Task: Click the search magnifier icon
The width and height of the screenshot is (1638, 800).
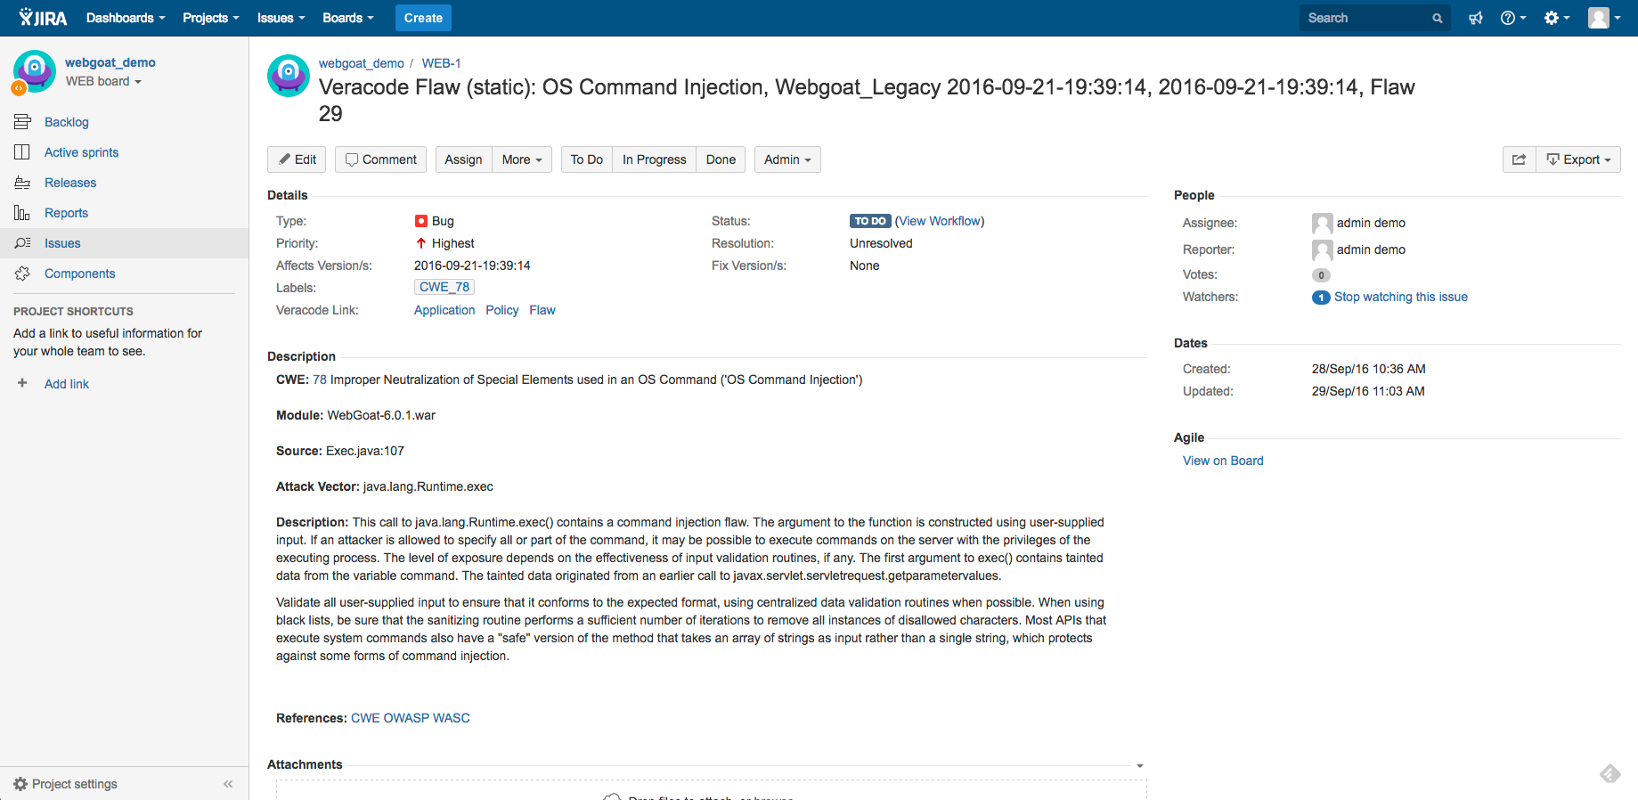Action: pos(1437,18)
